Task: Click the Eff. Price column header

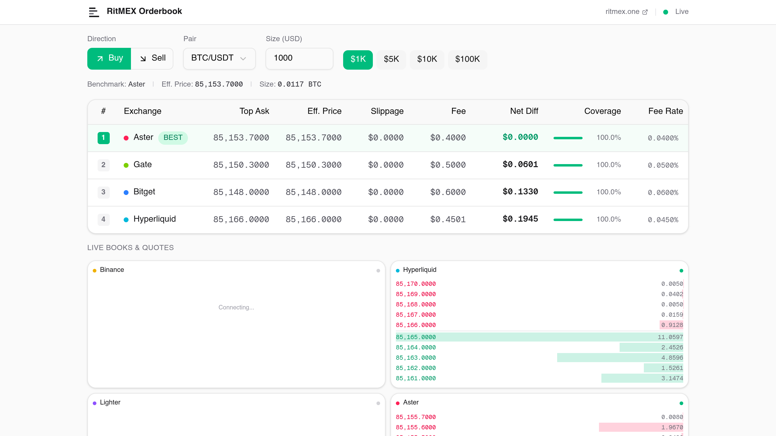Action: click(324, 111)
